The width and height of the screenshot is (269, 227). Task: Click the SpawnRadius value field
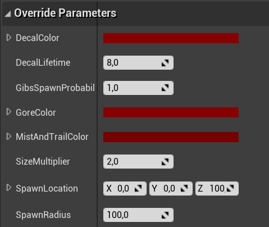coord(138,215)
